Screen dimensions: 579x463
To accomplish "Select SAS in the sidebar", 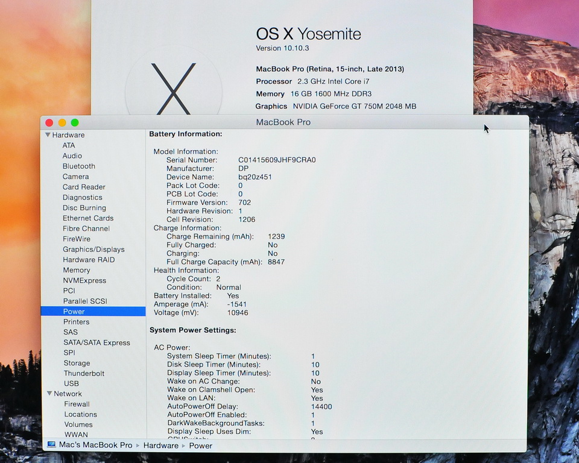I will pos(71,332).
